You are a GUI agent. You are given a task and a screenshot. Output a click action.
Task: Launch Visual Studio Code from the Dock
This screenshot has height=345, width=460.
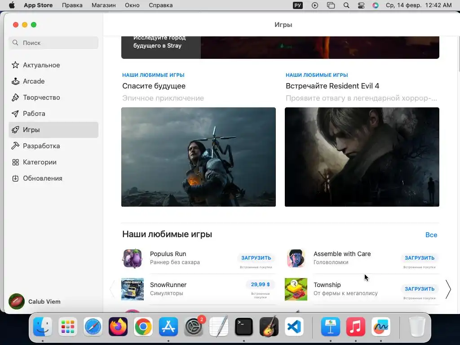294,327
